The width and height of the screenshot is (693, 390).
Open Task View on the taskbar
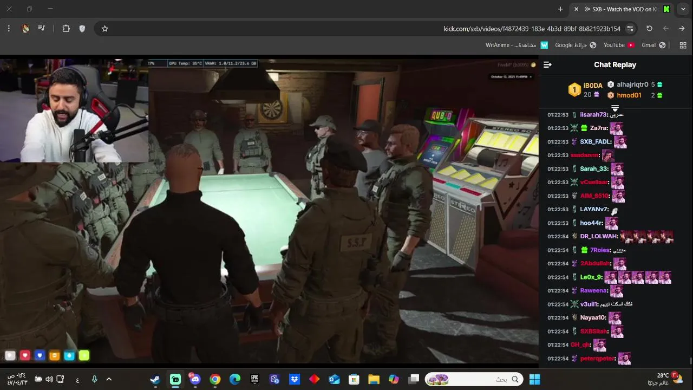414,379
